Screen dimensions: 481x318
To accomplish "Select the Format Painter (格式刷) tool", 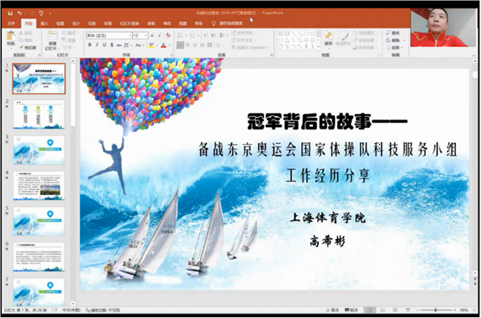I will (x=28, y=48).
